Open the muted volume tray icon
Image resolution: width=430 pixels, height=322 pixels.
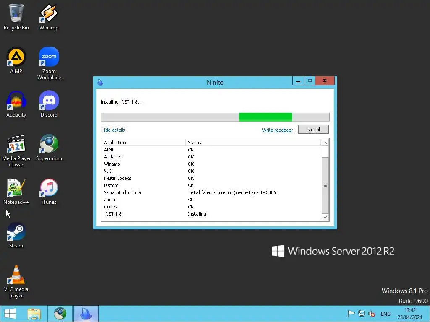(x=372, y=314)
